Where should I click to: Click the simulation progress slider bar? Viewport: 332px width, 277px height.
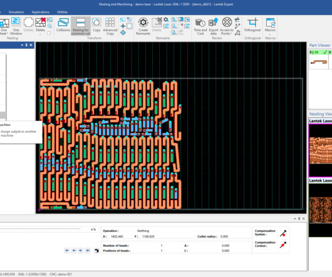pyautogui.click(x=40, y=229)
